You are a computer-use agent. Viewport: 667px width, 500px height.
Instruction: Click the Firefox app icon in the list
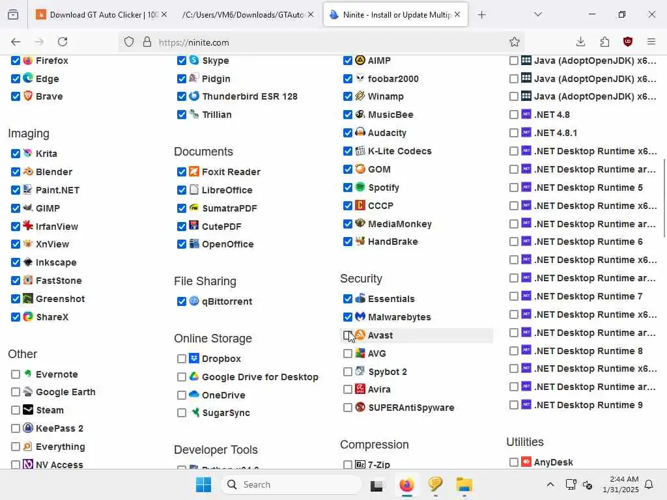[x=27, y=61]
